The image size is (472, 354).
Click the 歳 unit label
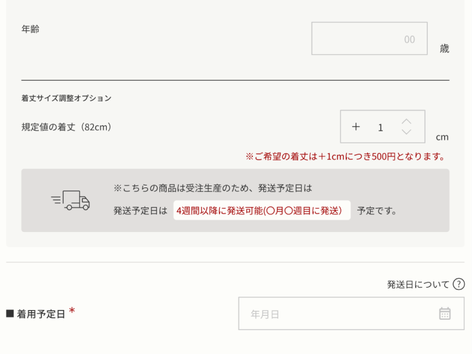pyautogui.click(x=444, y=49)
